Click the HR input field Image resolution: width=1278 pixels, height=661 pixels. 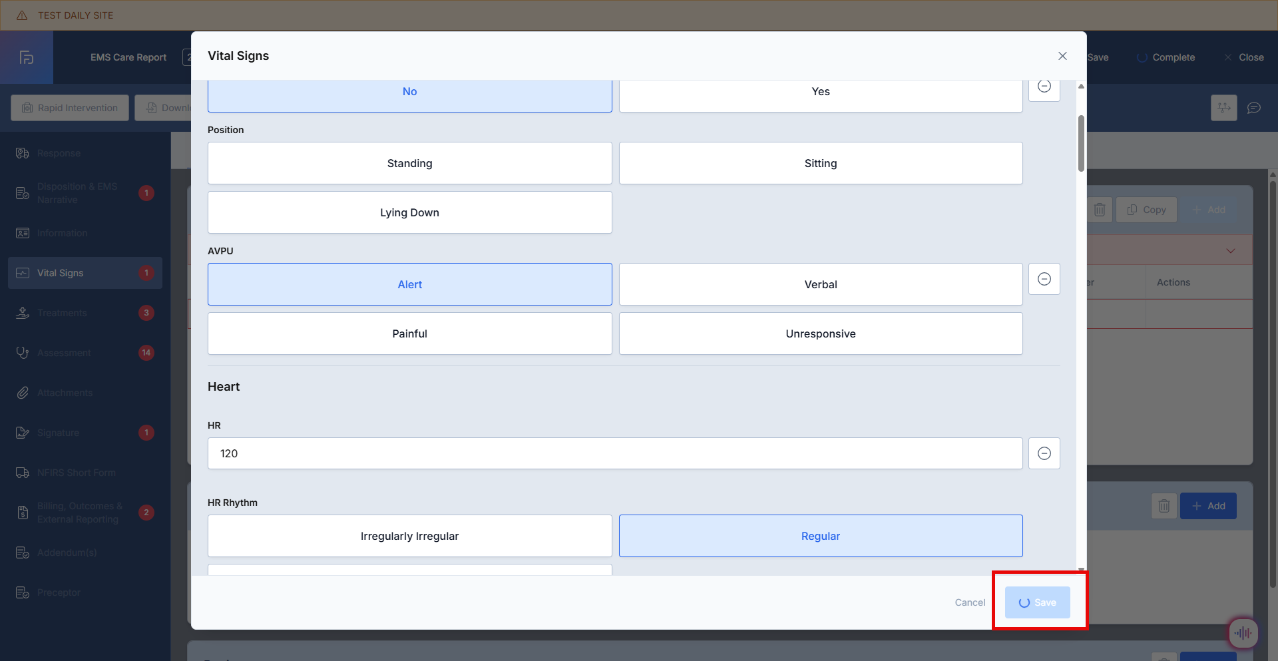(614, 453)
